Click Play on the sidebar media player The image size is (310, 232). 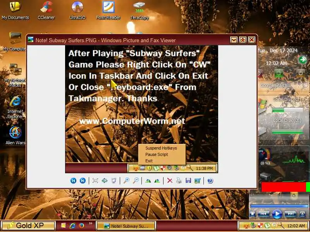[x=277, y=214]
